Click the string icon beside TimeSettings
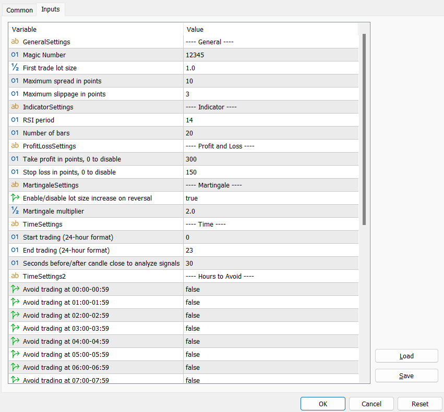Screen dimensions: 444x412 pos(15,223)
